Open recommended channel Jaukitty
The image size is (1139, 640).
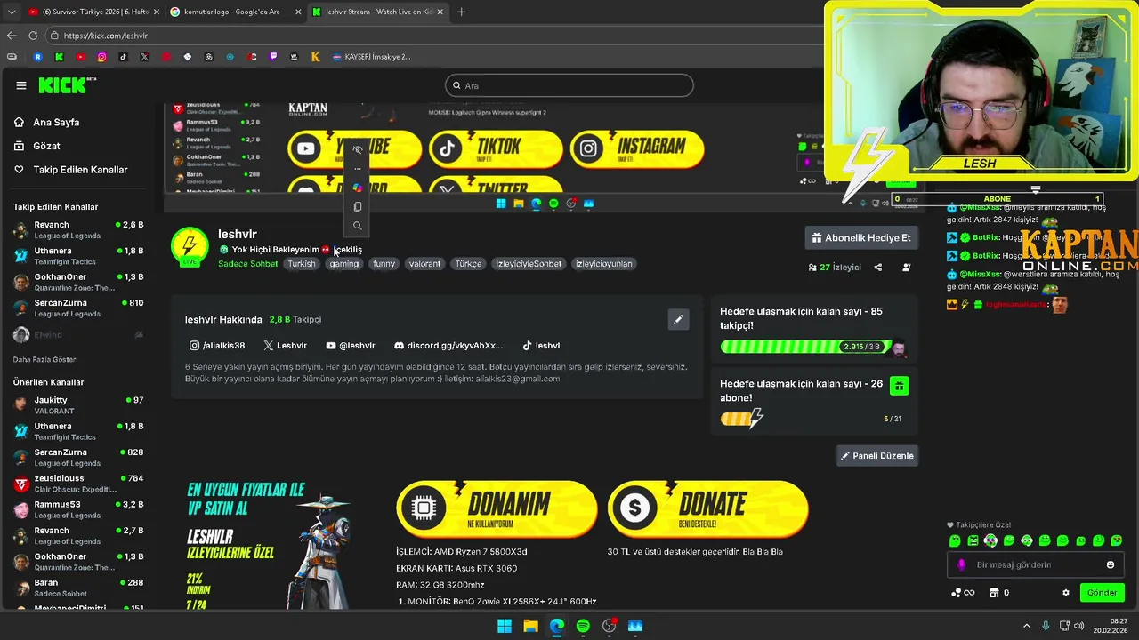pyautogui.click(x=78, y=404)
